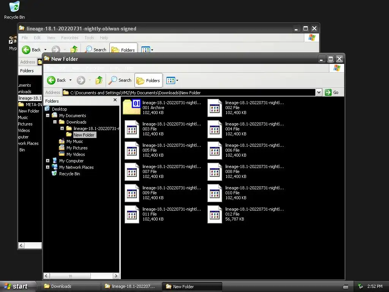Toggle Folders pane in New Folder window
This screenshot has height=292, width=389.
pos(149,80)
